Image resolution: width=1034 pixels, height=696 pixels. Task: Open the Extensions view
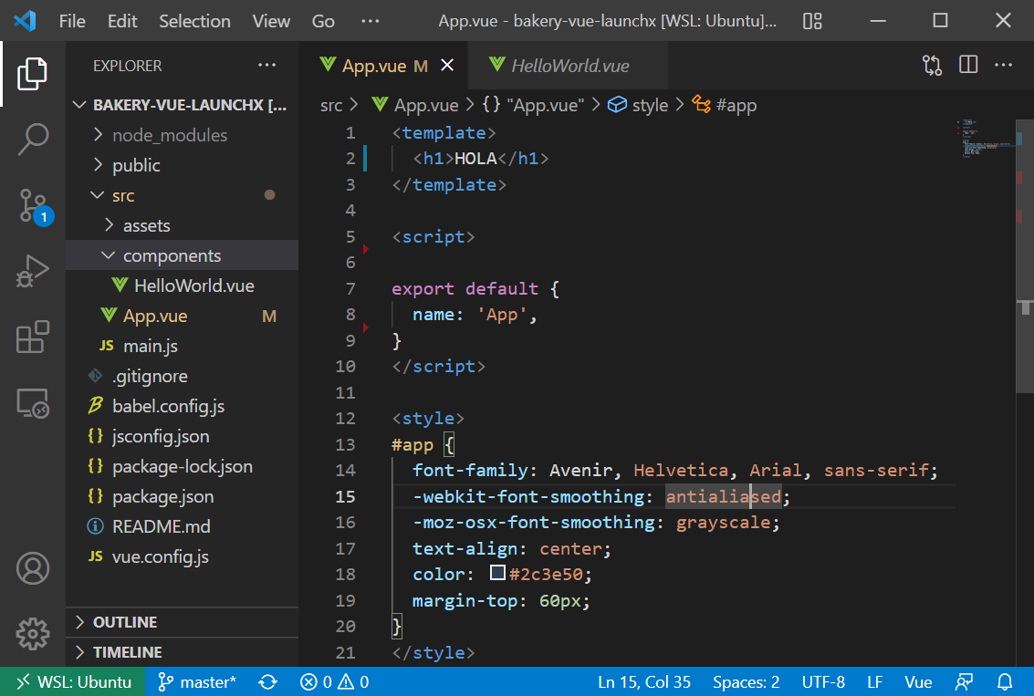pyautogui.click(x=32, y=337)
